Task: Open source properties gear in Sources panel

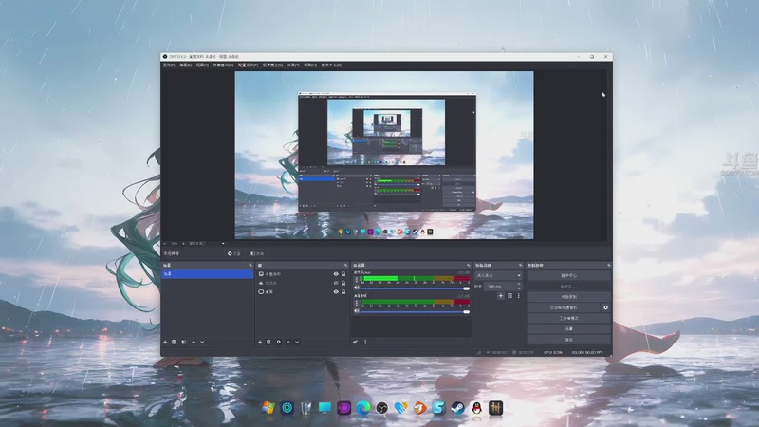Action: coord(278,342)
